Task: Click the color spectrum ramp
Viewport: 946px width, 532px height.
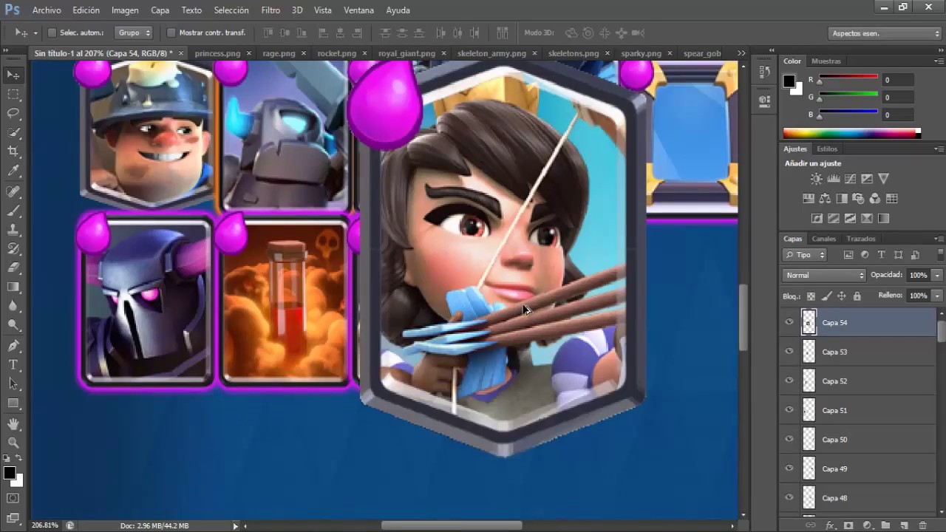Action: tap(851, 134)
